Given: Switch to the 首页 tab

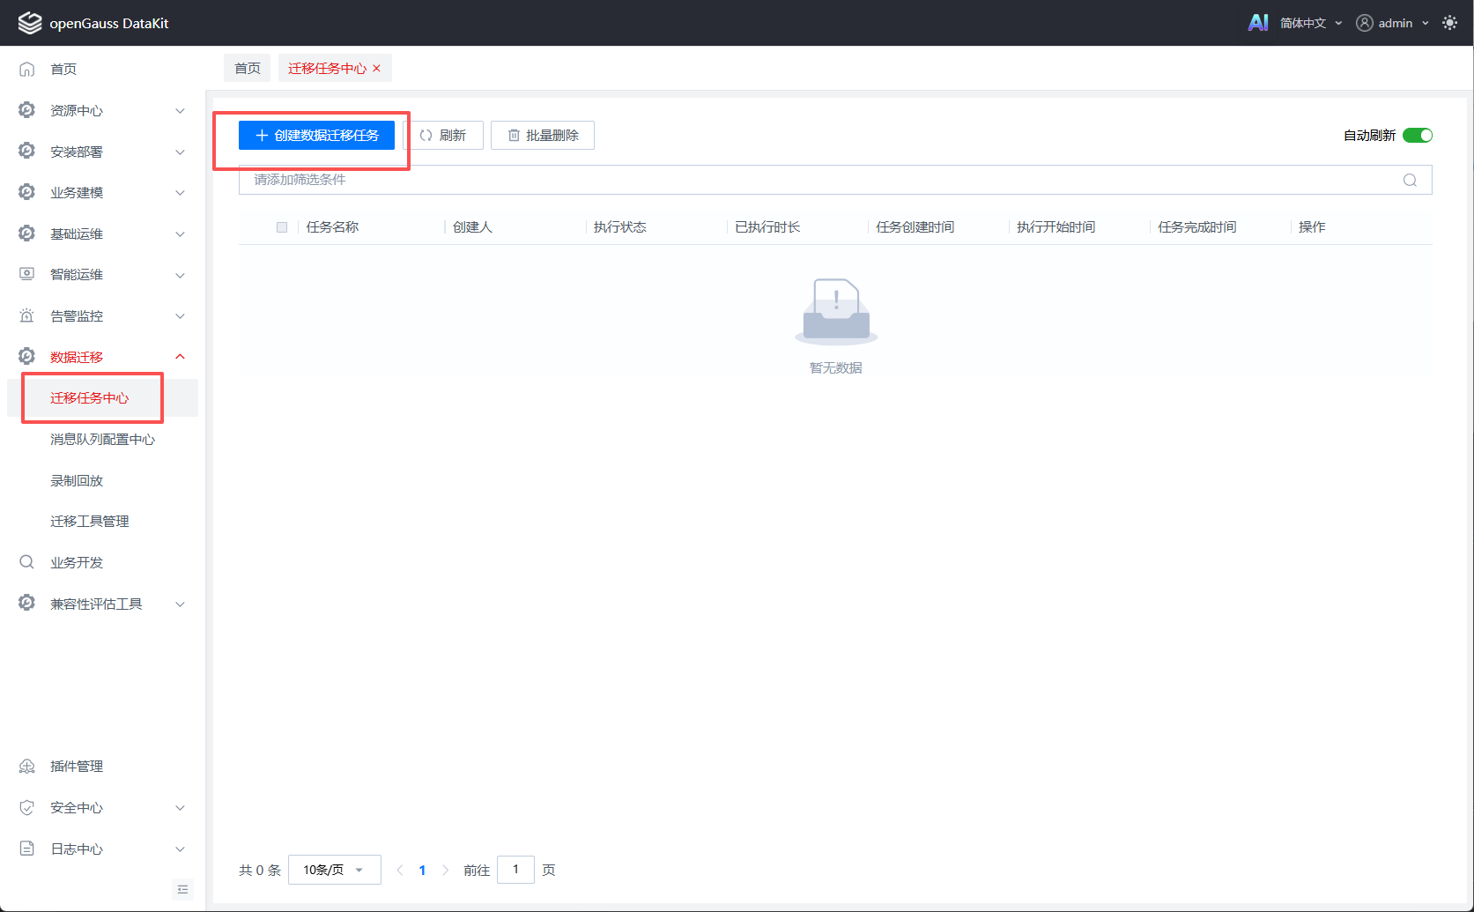Looking at the screenshot, I should 248,68.
